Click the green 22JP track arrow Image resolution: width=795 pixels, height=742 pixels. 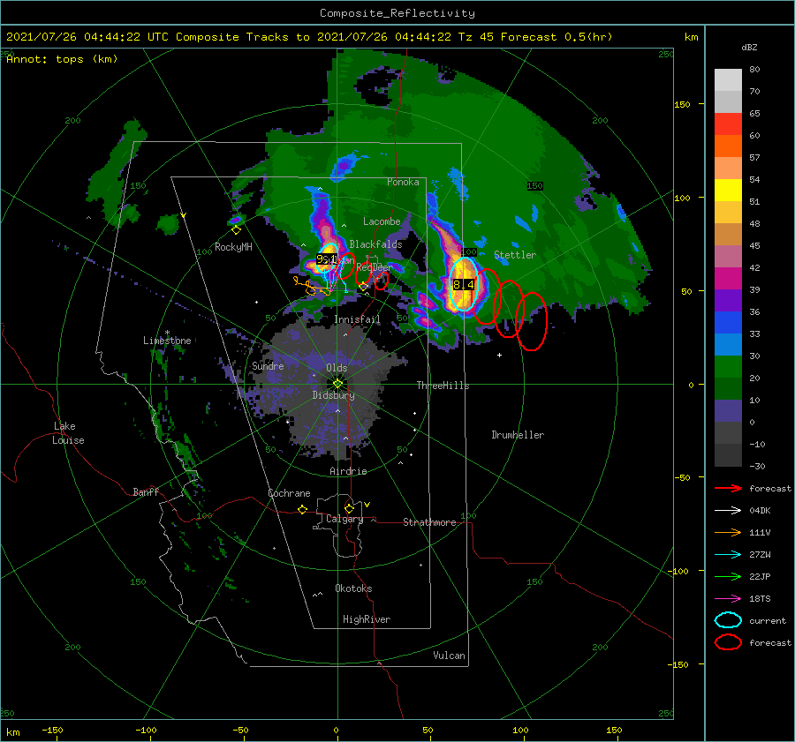click(x=728, y=576)
